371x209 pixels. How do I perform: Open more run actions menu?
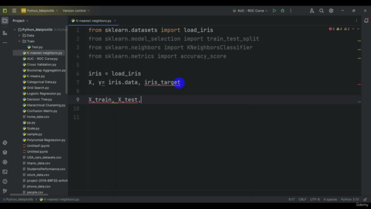coord(291,10)
